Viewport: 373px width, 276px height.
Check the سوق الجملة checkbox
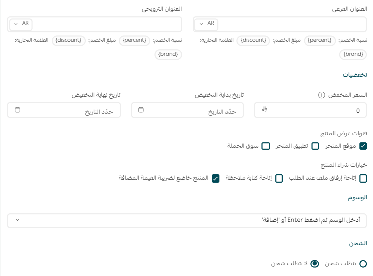[x=266, y=146]
